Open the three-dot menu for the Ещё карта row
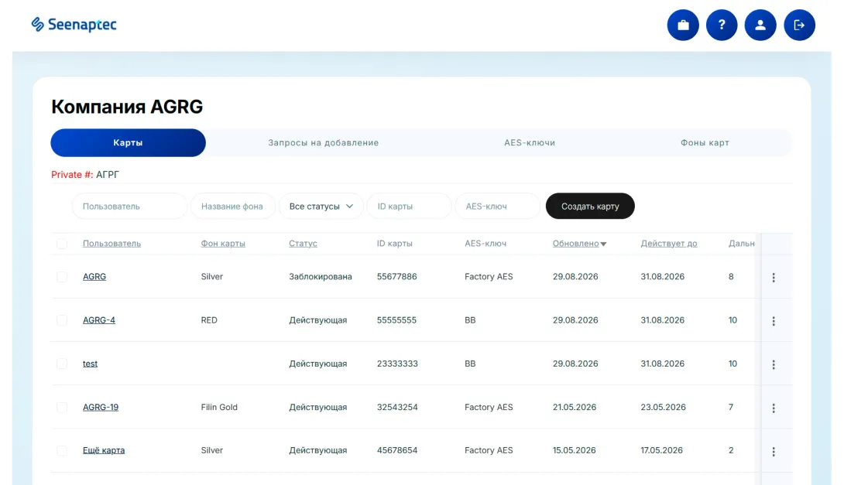This screenshot has width=844, height=485. [x=774, y=452]
